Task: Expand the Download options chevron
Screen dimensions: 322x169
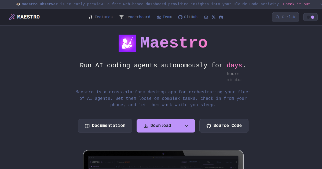Action: 186,126
